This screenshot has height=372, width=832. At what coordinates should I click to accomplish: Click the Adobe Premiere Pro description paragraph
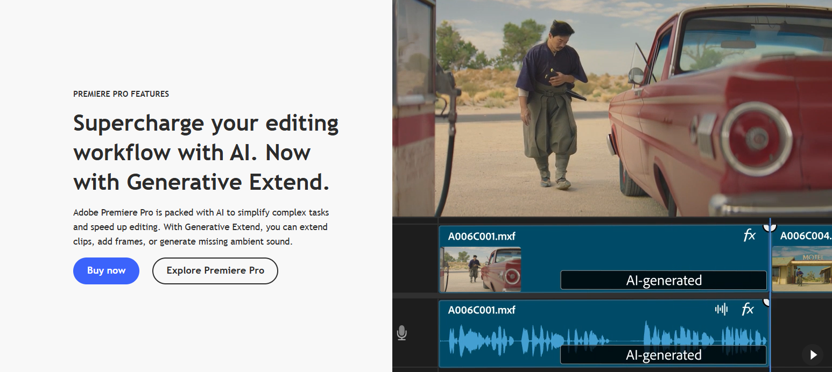[201, 227]
